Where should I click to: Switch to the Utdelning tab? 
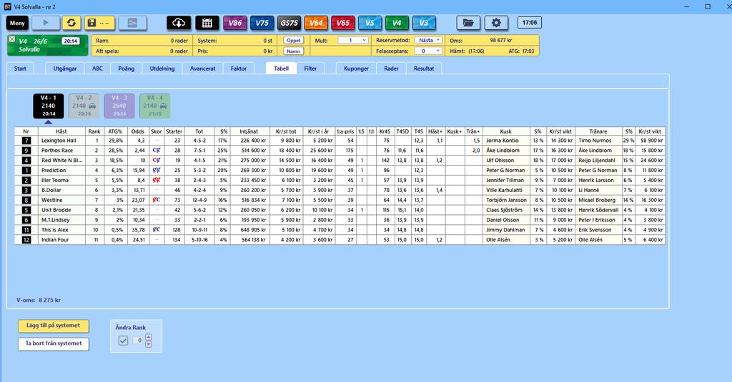pyautogui.click(x=162, y=69)
